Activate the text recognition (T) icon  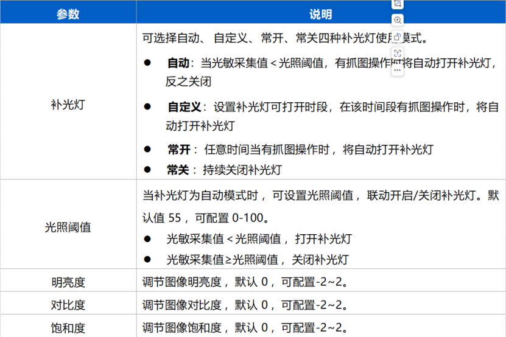[398, 53]
